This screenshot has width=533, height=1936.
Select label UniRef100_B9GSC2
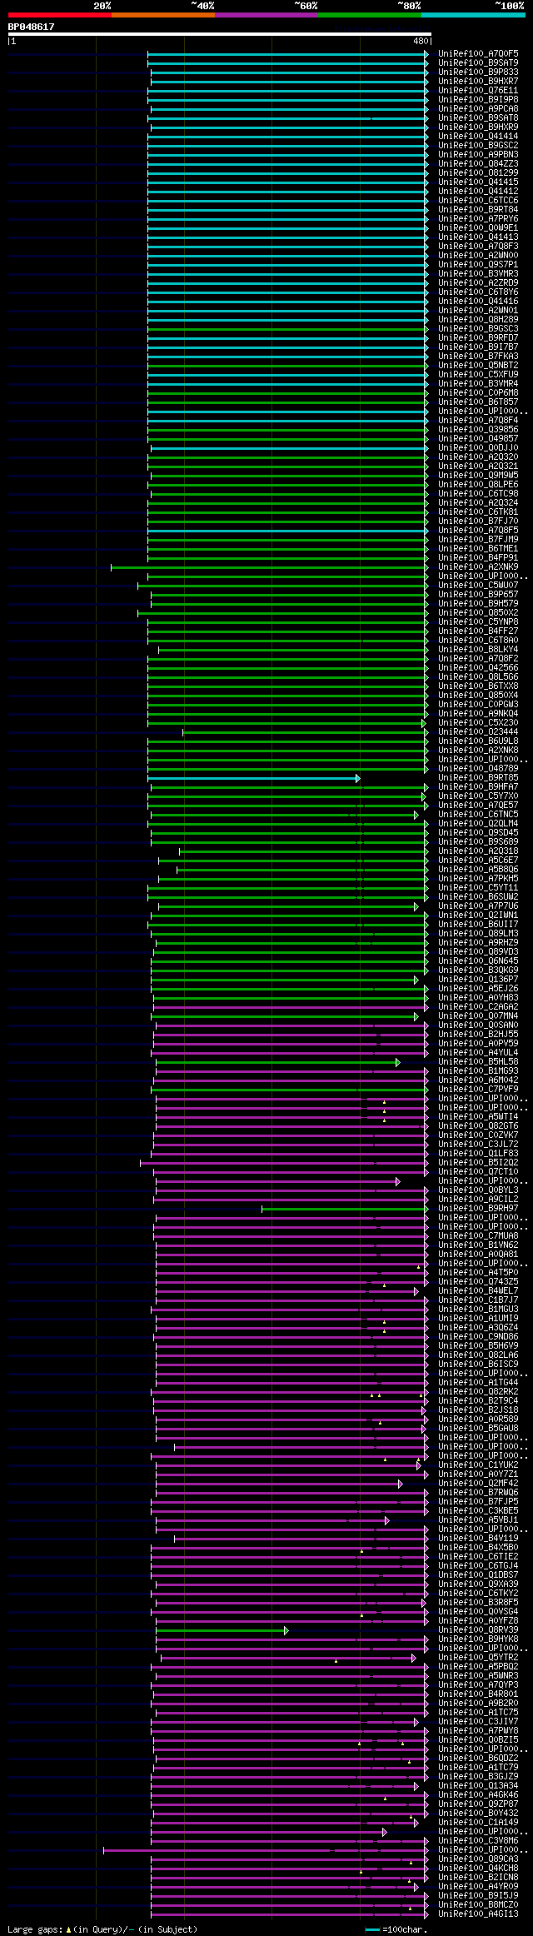pyautogui.click(x=478, y=146)
